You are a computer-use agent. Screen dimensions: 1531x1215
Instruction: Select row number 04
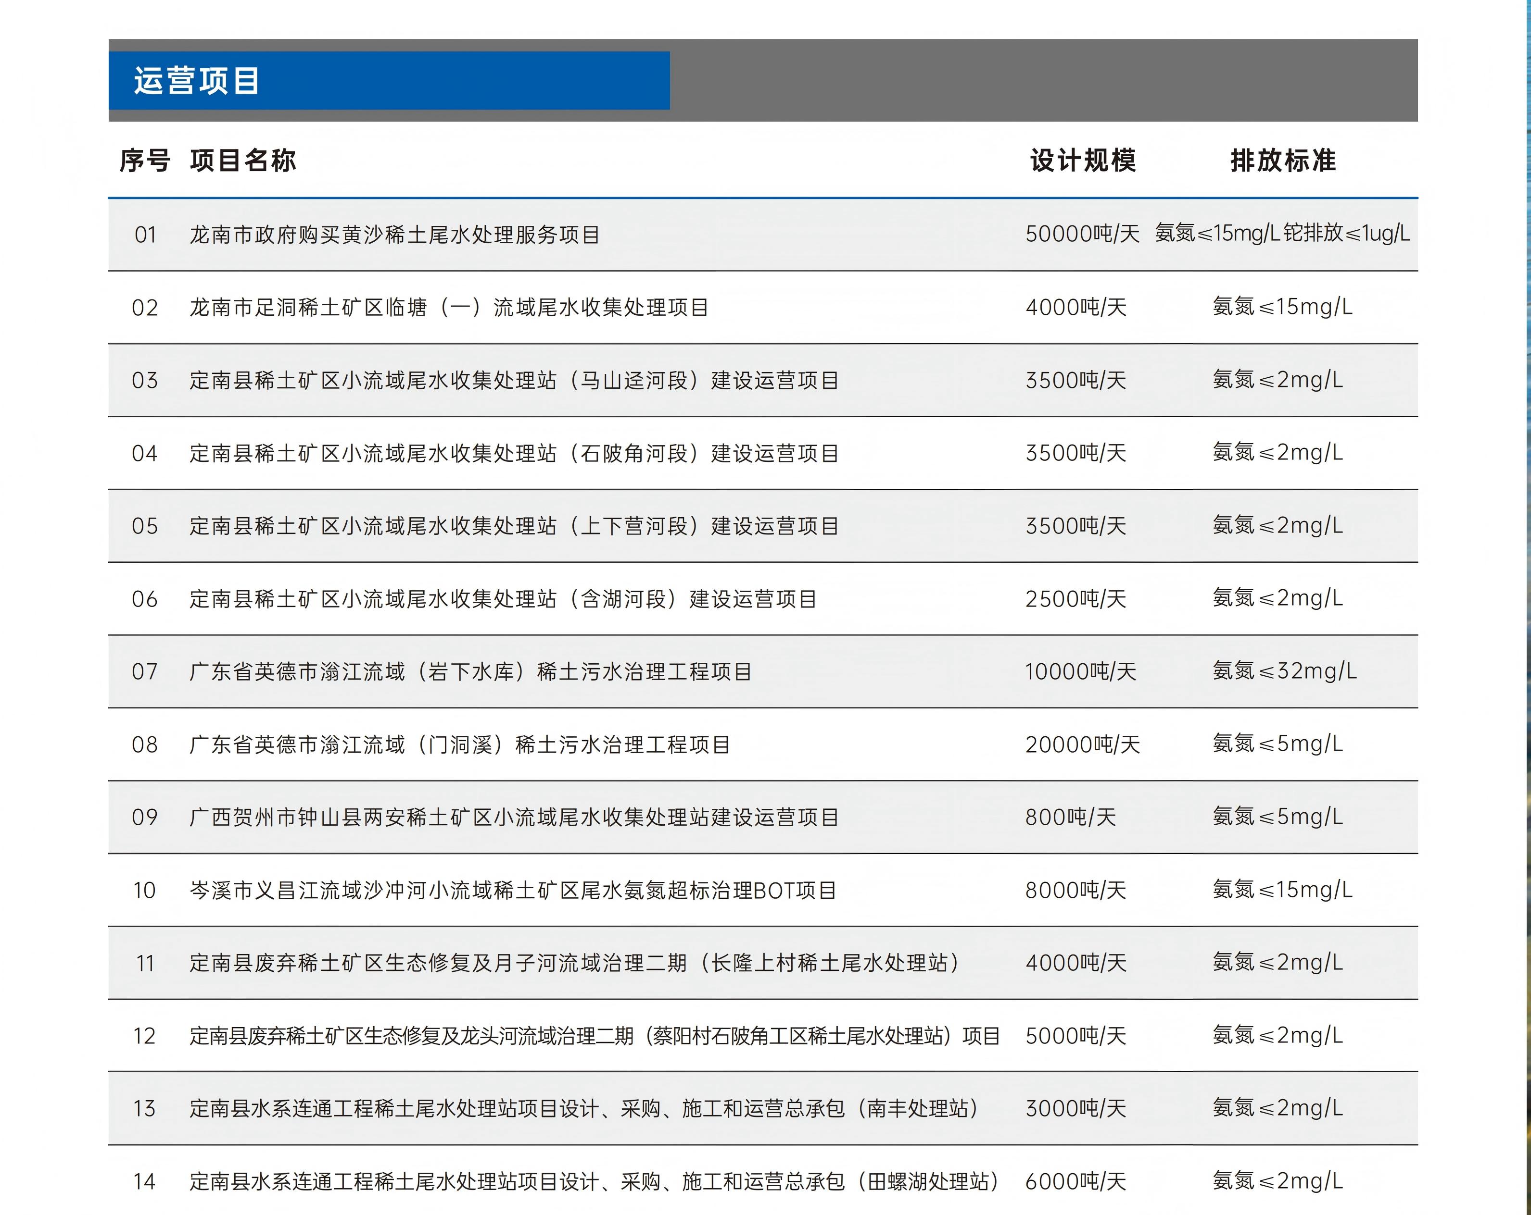tap(145, 454)
